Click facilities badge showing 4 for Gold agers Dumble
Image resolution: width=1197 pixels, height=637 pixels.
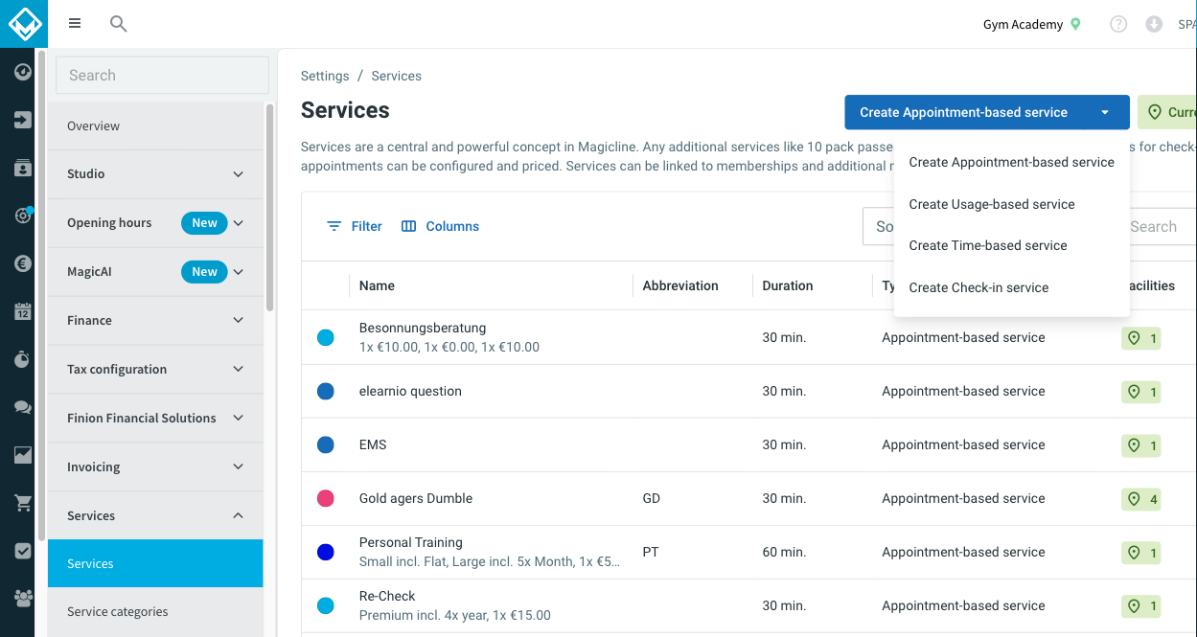pyautogui.click(x=1141, y=499)
